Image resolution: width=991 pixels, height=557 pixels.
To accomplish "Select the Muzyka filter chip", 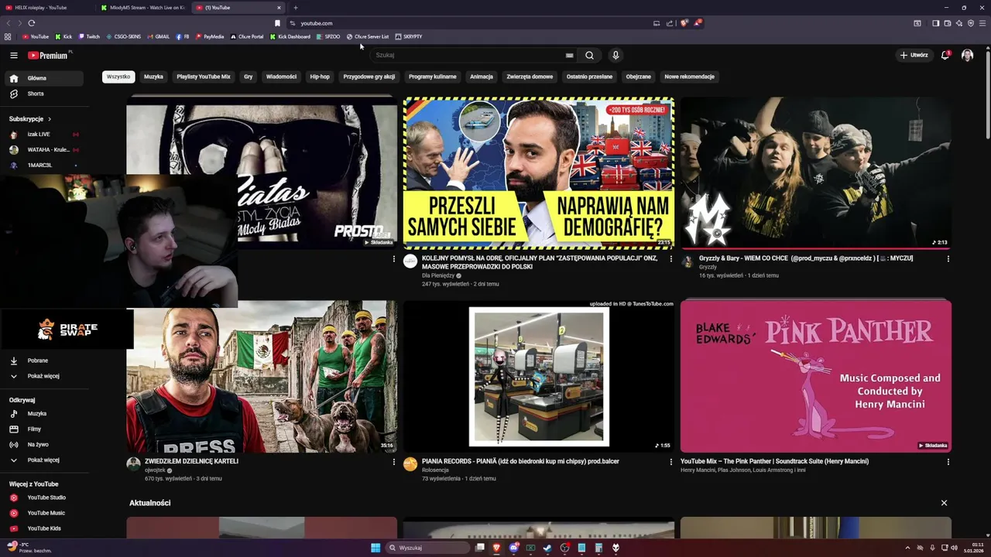I will coord(153,77).
